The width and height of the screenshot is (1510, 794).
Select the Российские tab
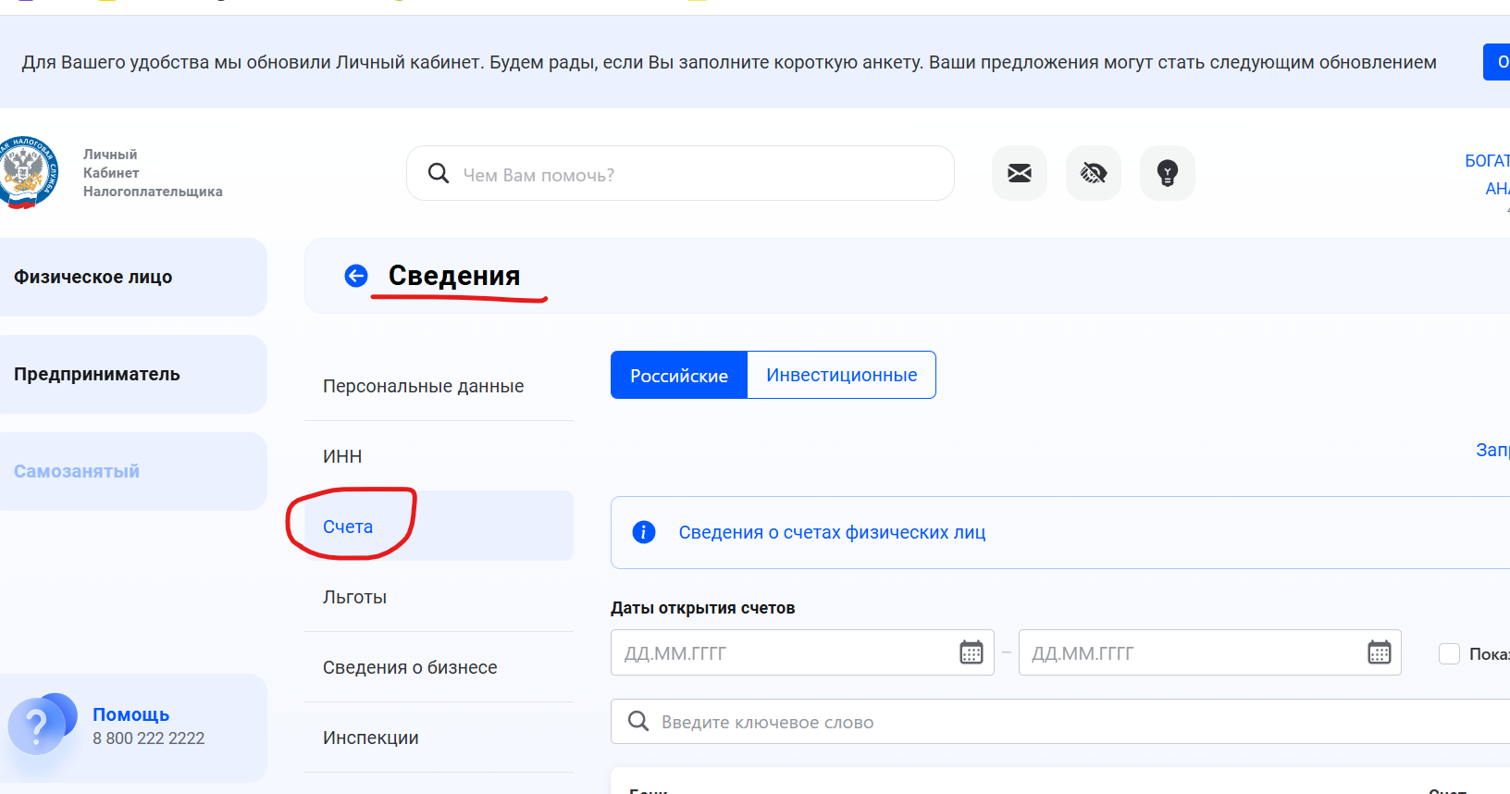[x=678, y=376]
